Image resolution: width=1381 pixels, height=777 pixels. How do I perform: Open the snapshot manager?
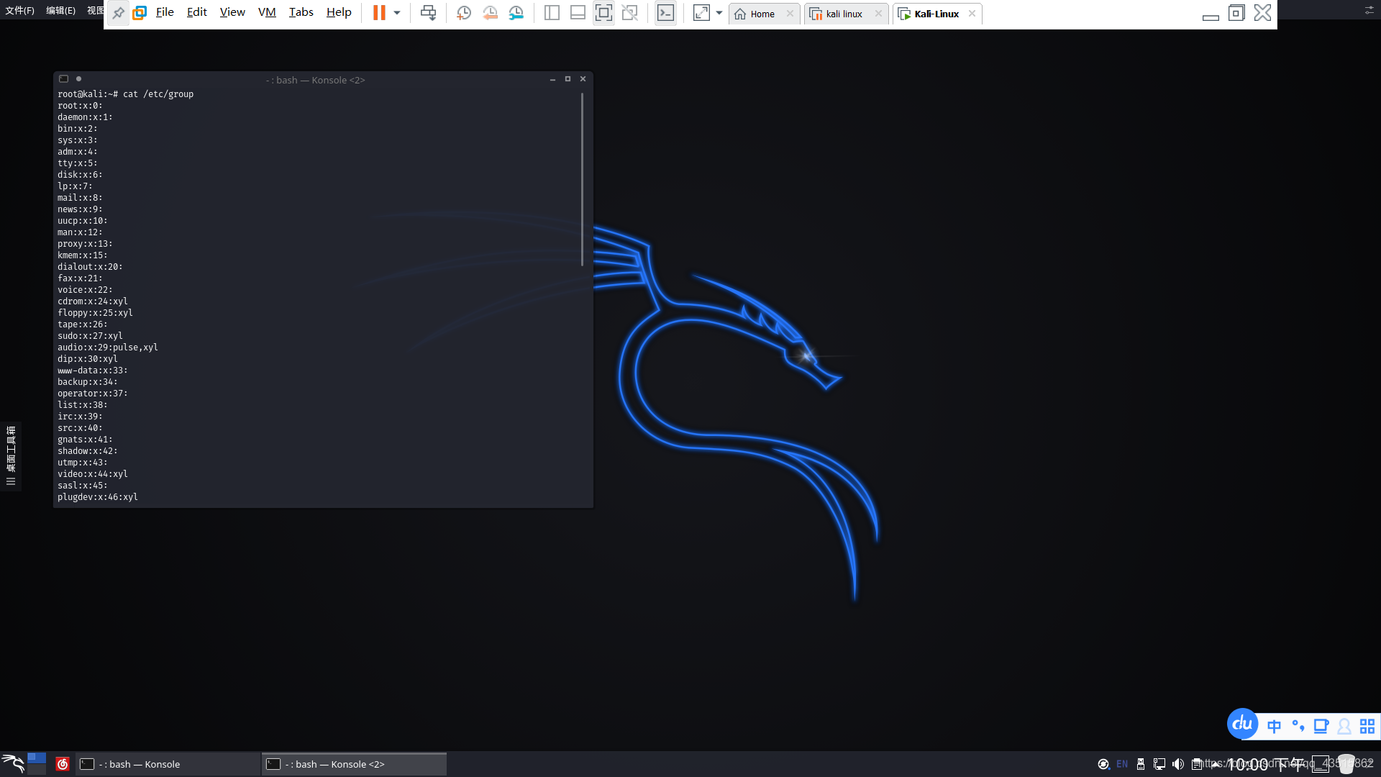pos(516,13)
